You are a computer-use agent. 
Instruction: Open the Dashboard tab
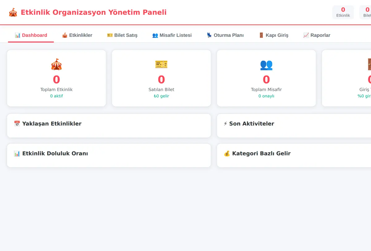pyautogui.click(x=31, y=35)
